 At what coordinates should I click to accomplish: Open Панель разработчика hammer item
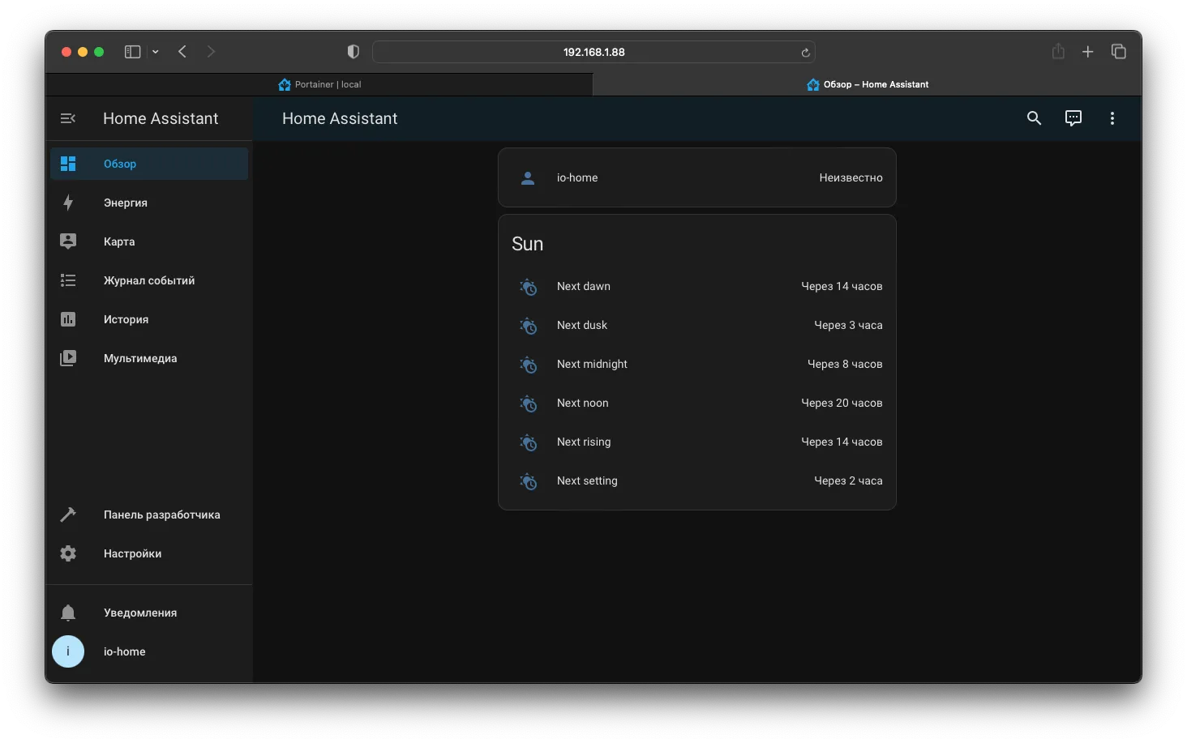pos(149,515)
